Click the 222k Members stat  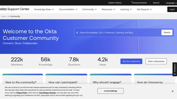(17, 61)
